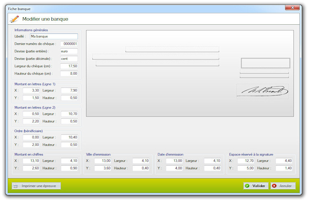Click the Informations générales group title
Image resolution: width=309 pixels, height=200 pixels.
31,30
